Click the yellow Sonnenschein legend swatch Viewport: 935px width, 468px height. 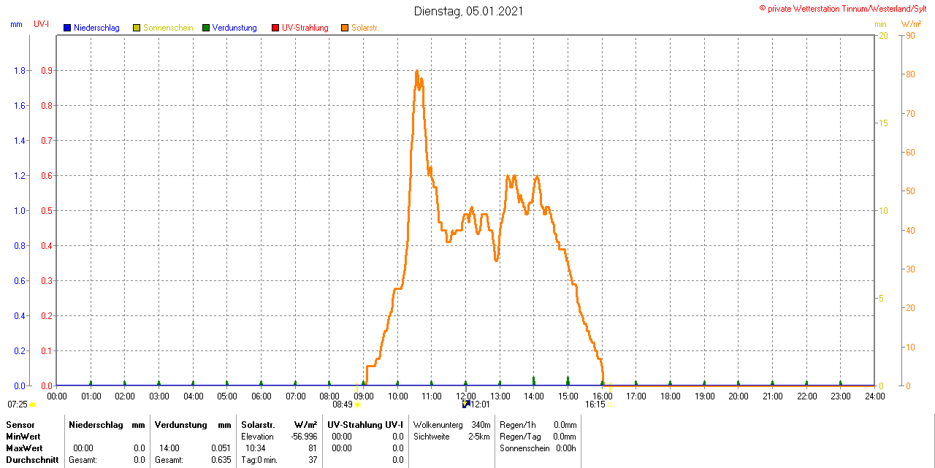tap(137, 28)
